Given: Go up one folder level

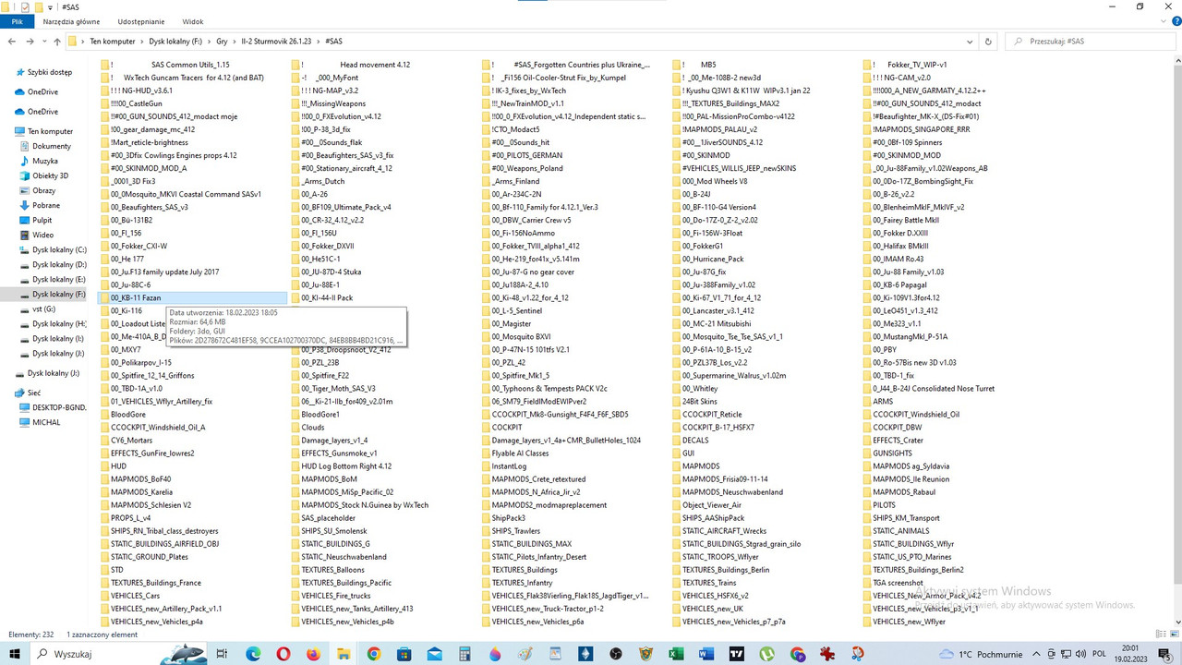Looking at the screenshot, I should [x=57, y=42].
